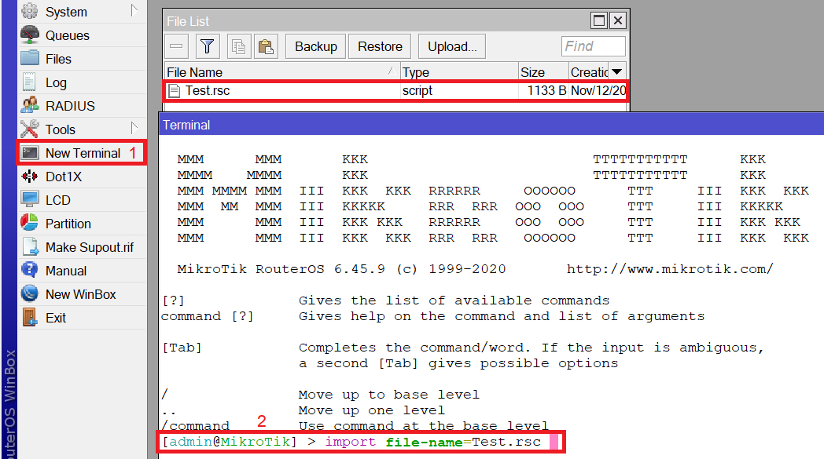
Task: Open the Files menu item
Action: pyautogui.click(x=82, y=59)
